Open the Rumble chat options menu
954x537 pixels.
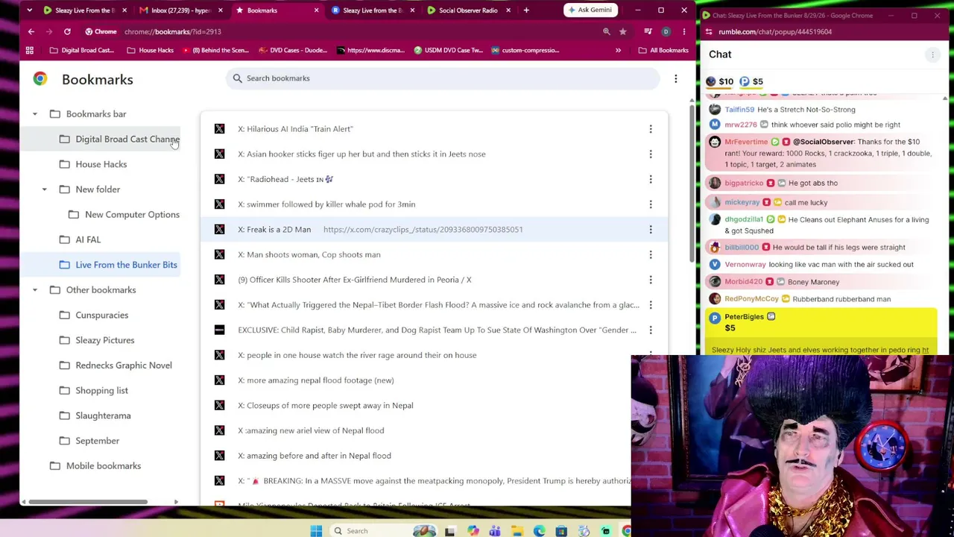pyautogui.click(x=932, y=54)
